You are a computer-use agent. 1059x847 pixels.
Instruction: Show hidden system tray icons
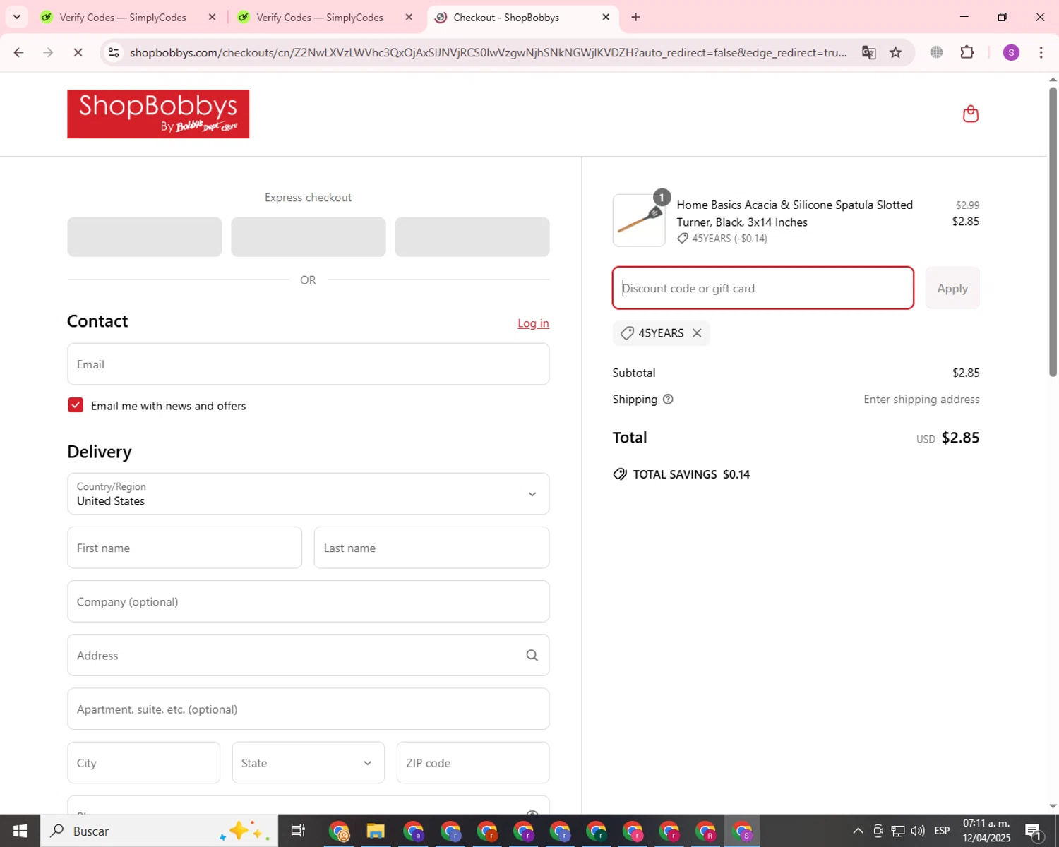(x=858, y=831)
